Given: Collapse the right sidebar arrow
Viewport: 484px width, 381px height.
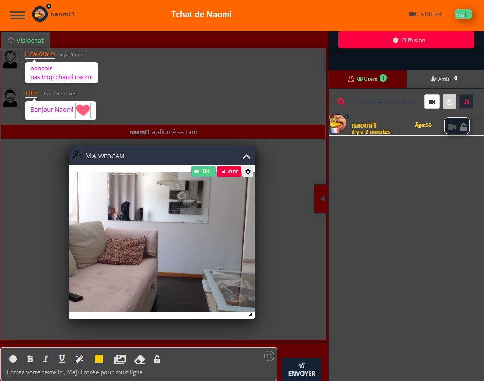Looking at the screenshot, I should (x=321, y=198).
